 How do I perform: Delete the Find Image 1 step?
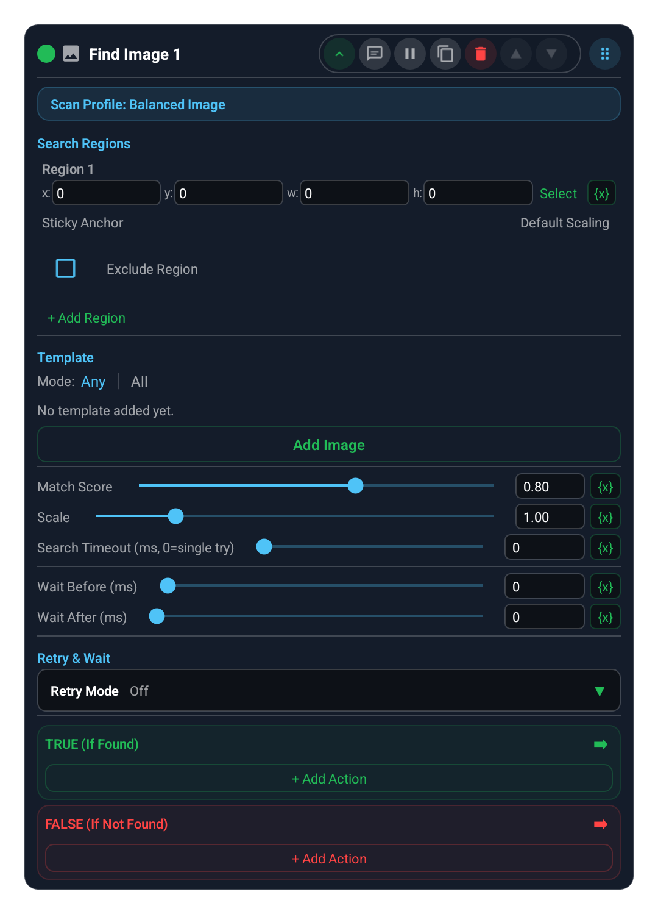(x=481, y=54)
